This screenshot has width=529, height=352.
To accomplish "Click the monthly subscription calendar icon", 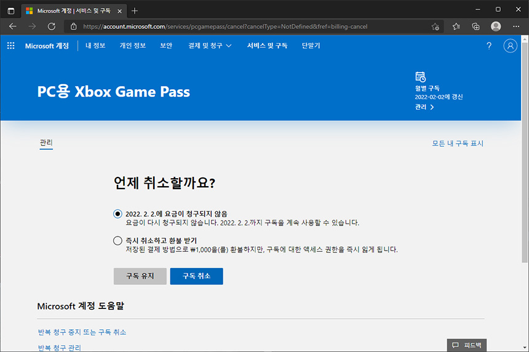I will click(420, 77).
